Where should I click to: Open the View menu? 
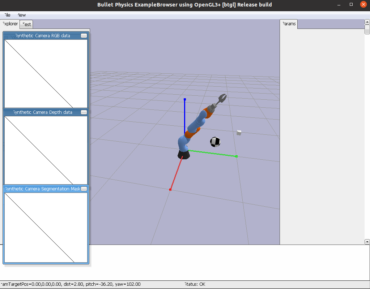click(22, 15)
